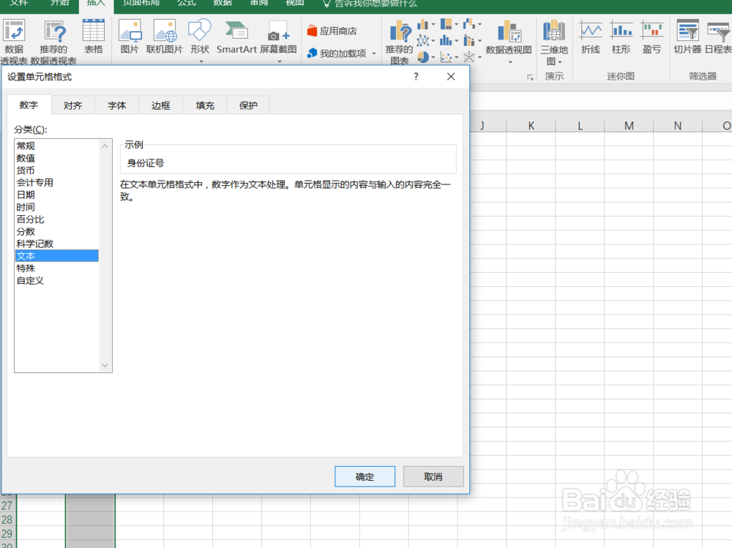This screenshot has width=732, height=548.
Task: Select Text category in list
Action: (57, 256)
